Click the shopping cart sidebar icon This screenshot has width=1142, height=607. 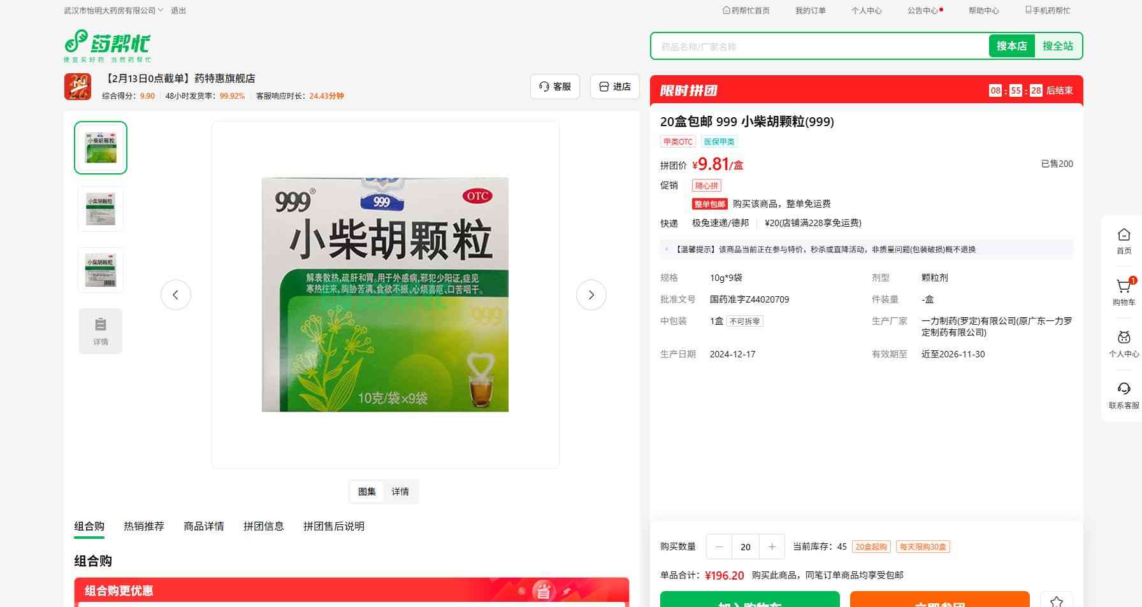[1124, 287]
